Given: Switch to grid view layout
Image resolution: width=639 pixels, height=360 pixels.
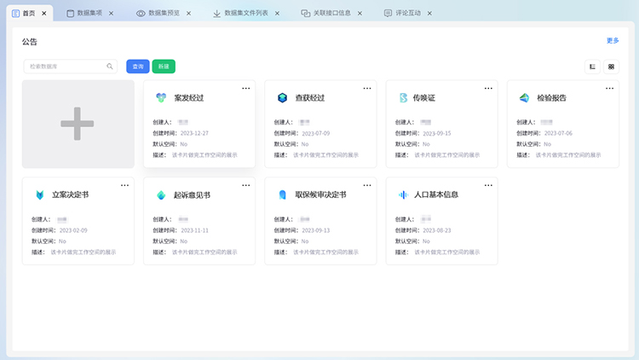Looking at the screenshot, I should (x=611, y=67).
